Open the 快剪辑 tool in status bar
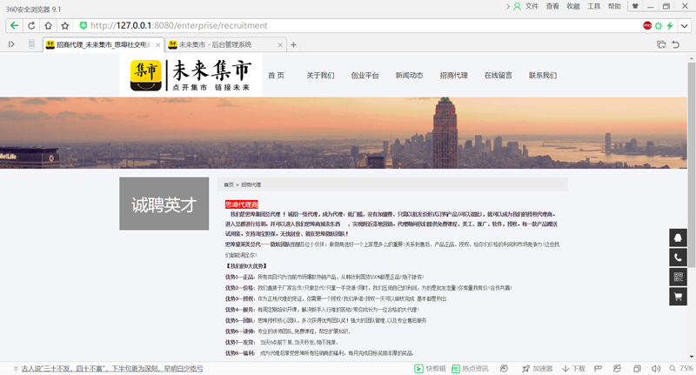 point(431,368)
